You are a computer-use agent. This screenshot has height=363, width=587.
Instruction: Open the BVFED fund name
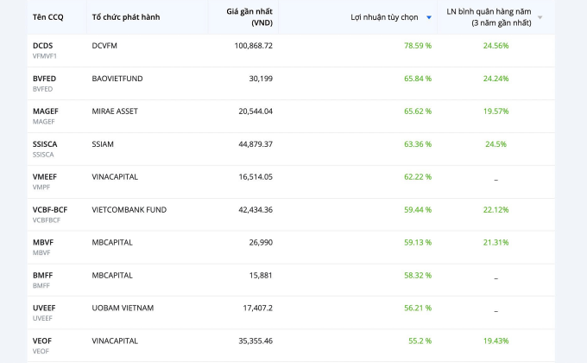coord(44,78)
